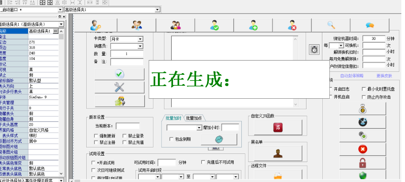Open the magnifier search icon tab
Viewport: 405px width, 182px height.
[x=331, y=25]
